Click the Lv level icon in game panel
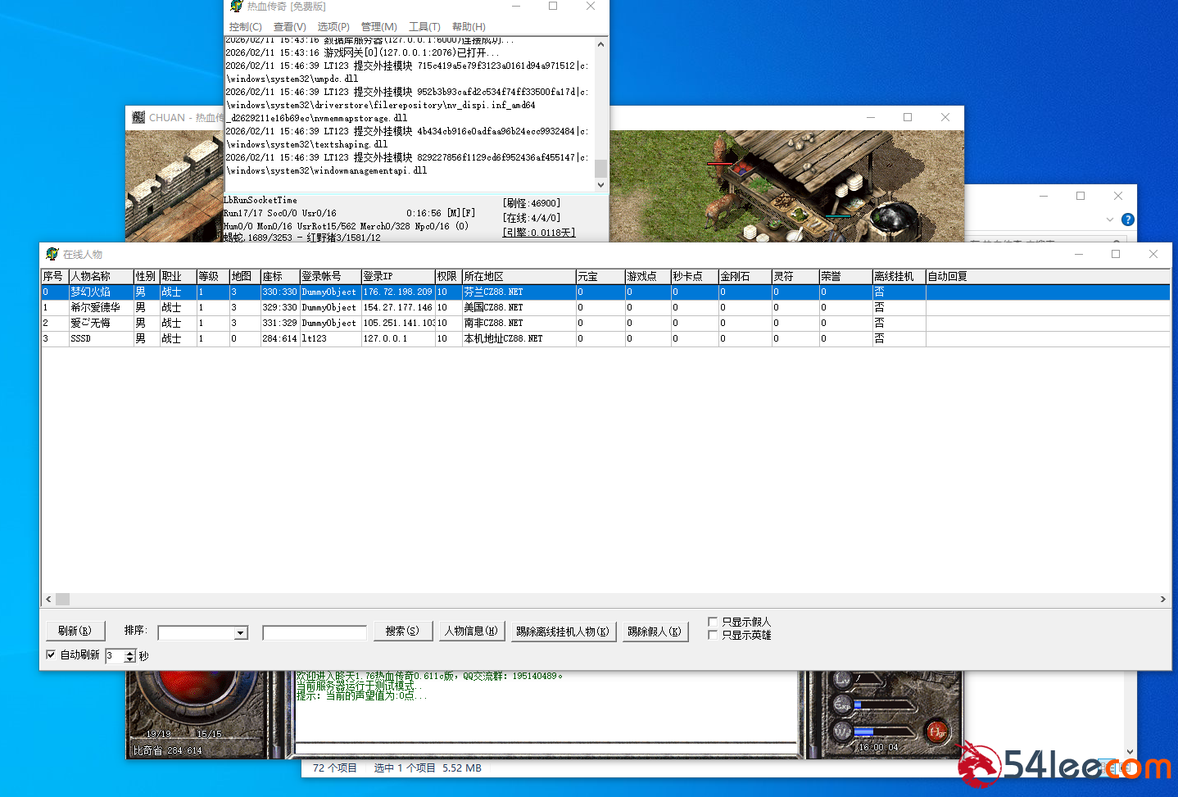1178x797 pixels. pos(842,679)
